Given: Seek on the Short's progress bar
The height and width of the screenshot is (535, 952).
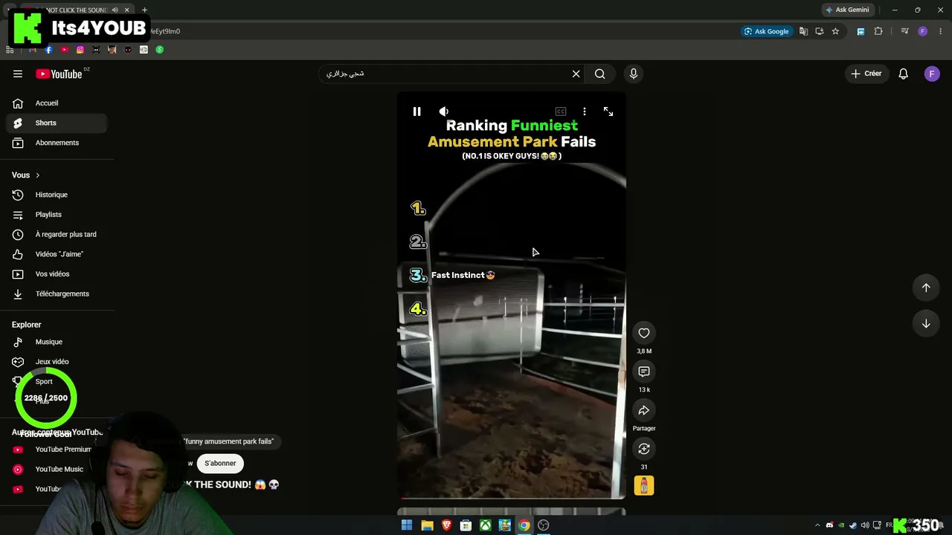Looking at the screenshot, I should (512, 498).
